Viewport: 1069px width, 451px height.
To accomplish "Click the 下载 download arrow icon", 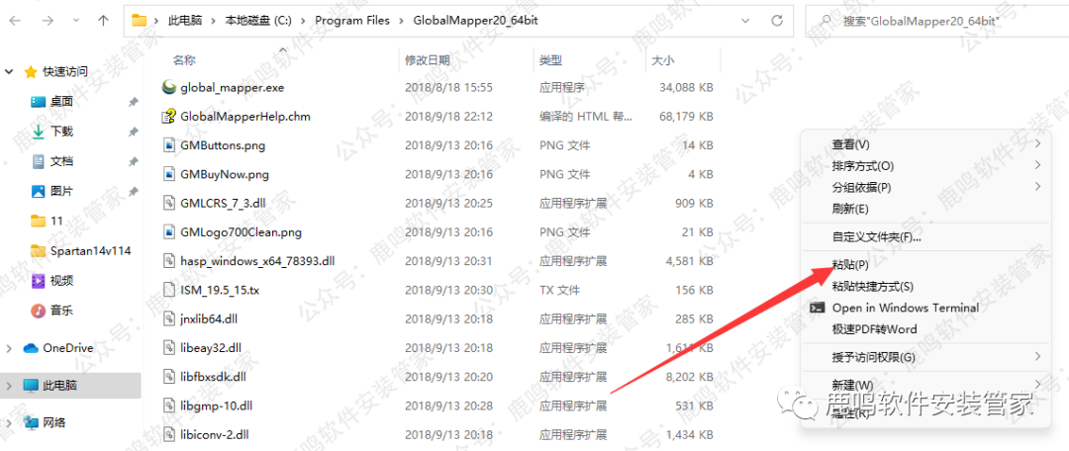I will tap(39, 132).
